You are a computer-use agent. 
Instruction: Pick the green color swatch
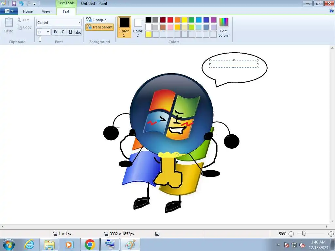192,20
